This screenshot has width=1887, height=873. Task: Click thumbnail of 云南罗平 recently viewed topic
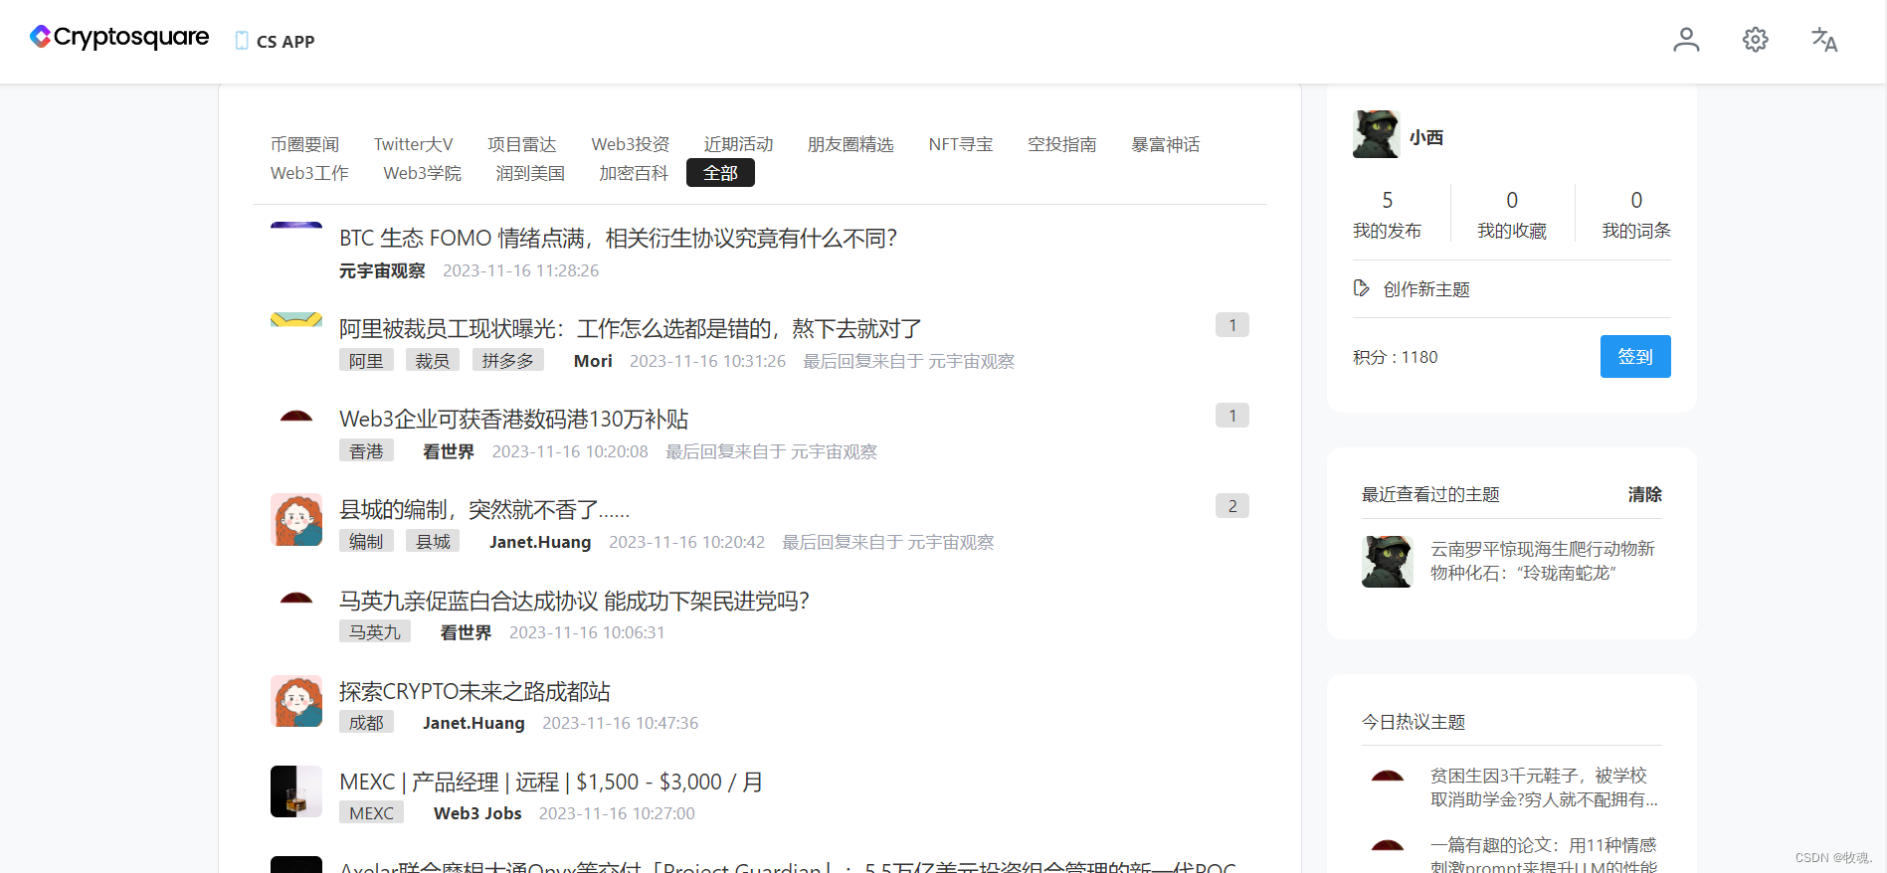[1388, 562]
